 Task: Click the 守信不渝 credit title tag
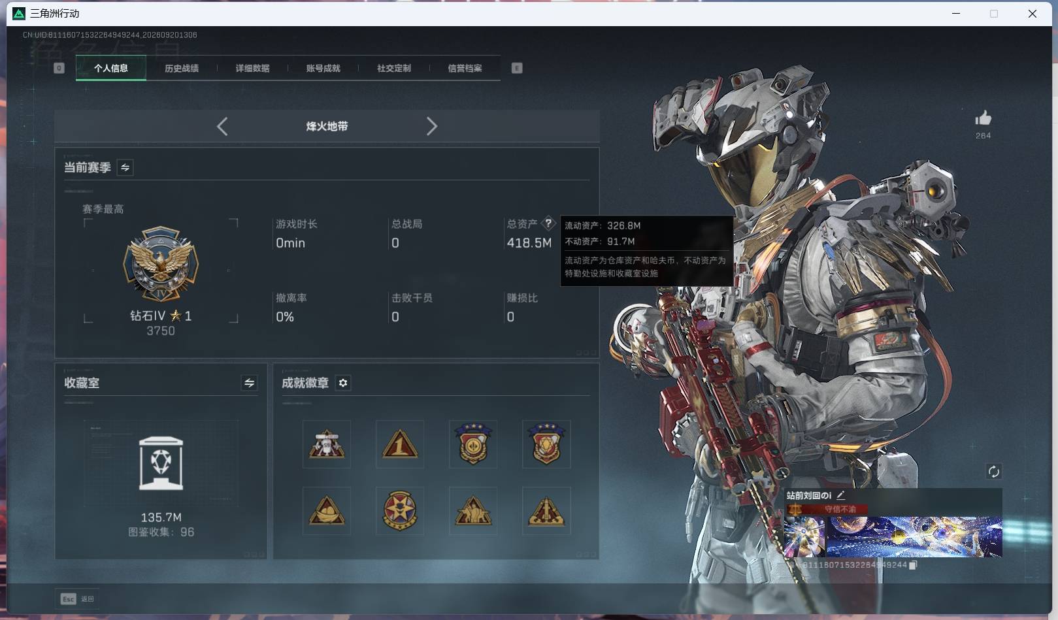pyautogui.click(x=827, y=509)
